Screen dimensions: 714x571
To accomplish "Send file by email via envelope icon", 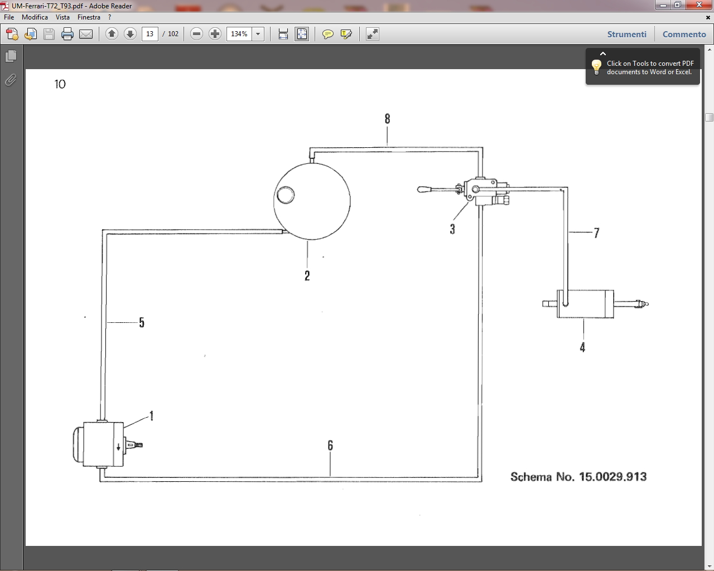I will (86, 34).
